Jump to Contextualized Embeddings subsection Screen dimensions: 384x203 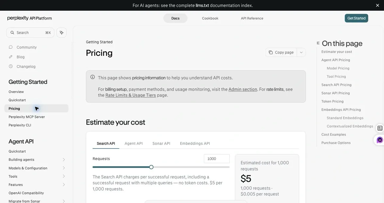(350, 126)
